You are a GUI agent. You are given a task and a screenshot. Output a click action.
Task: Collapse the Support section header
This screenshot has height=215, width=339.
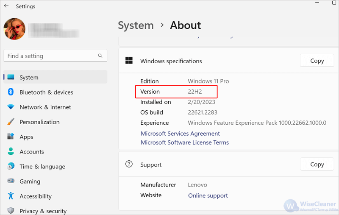pyautogui.click(x=228, y=165)
